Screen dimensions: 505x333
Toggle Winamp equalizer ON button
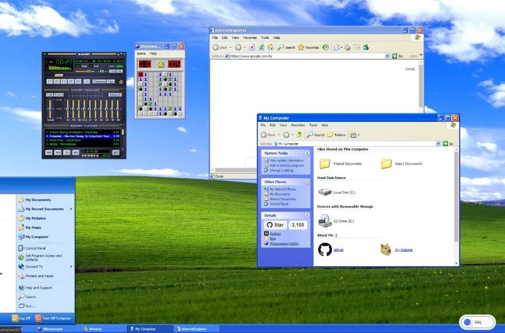(x=50, y=95)
